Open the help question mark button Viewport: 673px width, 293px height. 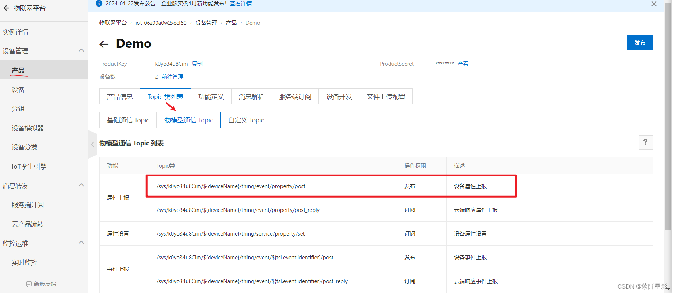point(646,142)
